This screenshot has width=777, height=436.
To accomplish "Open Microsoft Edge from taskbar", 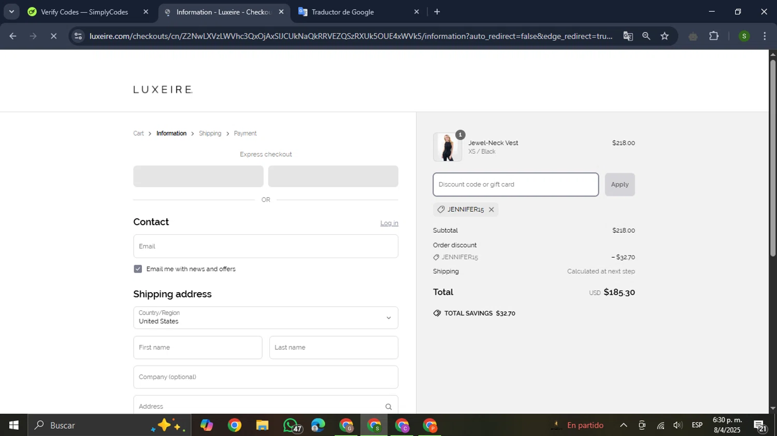I will point(318,425).
